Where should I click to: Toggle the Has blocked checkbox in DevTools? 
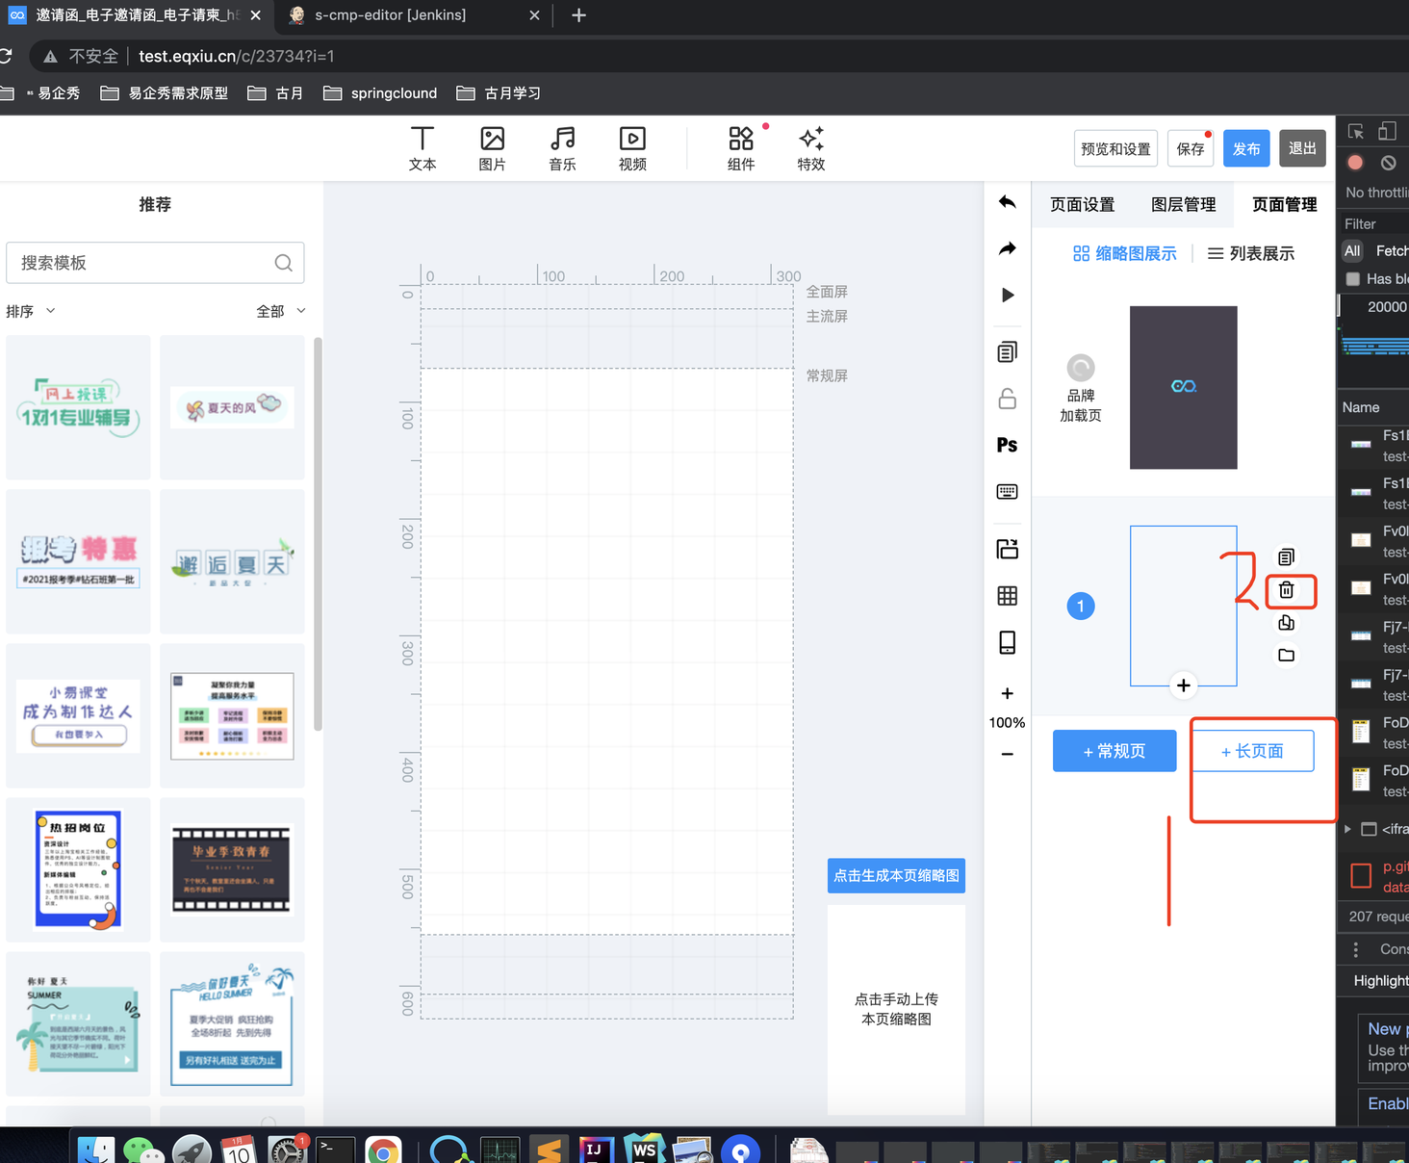1353,279
